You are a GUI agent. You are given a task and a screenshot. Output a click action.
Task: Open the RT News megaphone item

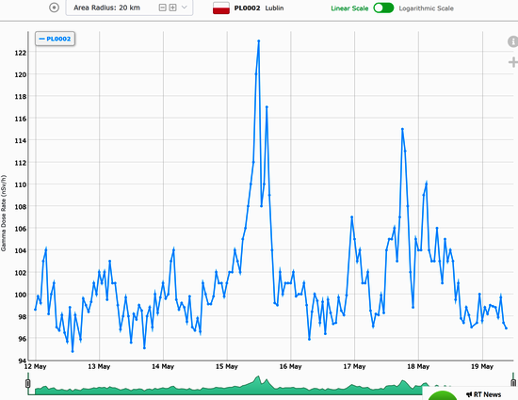click(484, 394)
